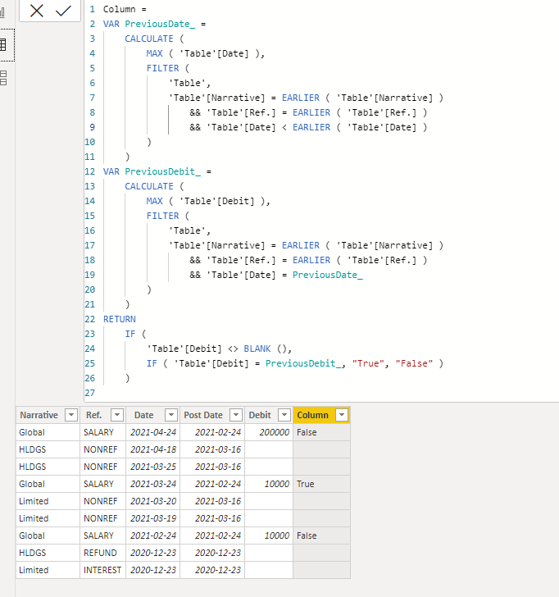Image resolution: width=559 pixels, height=597 pixels.
Task: Open Column header filter dropdown
Action: tap(342, 415)
